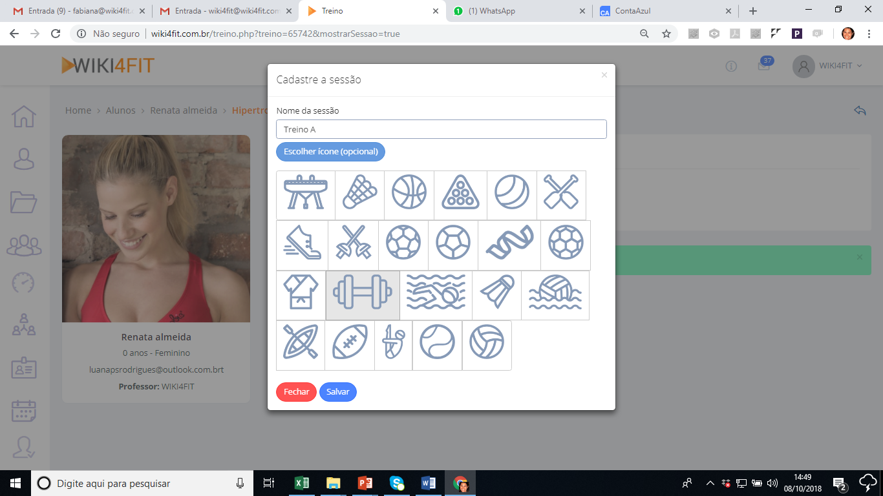
Task: Open Excel from the Windows taskbar
Action: click(301, 483)
